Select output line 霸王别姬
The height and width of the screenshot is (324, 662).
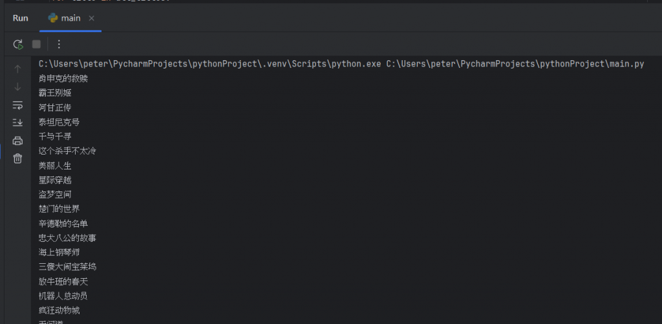coord(55,93)
